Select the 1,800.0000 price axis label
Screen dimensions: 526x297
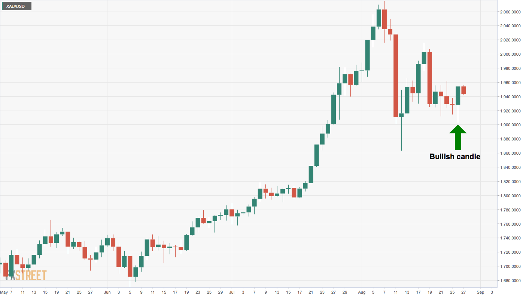[x=510, y=196]
